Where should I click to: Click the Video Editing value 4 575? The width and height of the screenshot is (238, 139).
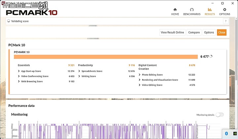click(192, 85)
